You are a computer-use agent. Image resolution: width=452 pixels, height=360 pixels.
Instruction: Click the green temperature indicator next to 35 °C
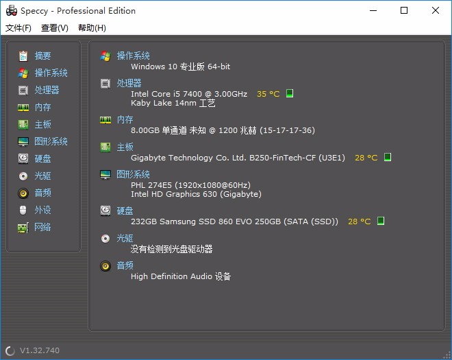click(x=290, y=93)
